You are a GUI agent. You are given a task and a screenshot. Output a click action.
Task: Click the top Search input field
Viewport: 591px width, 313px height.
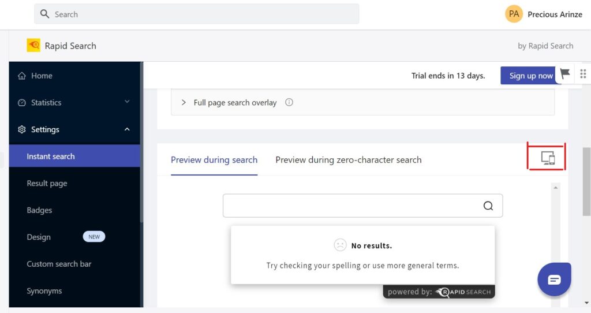tap(196, 14)
